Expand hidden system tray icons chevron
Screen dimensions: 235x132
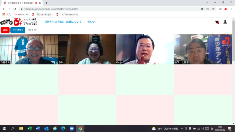click(182, 129)
